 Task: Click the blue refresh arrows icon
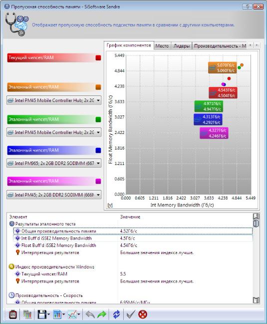pos(116,314)
